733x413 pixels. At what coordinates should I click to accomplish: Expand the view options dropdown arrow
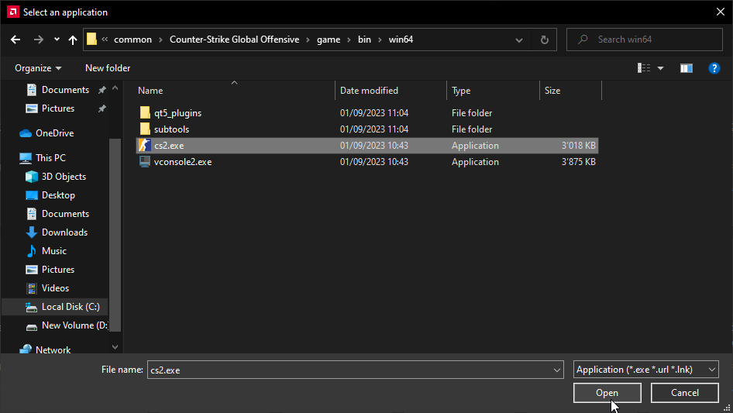coord(661,68)
